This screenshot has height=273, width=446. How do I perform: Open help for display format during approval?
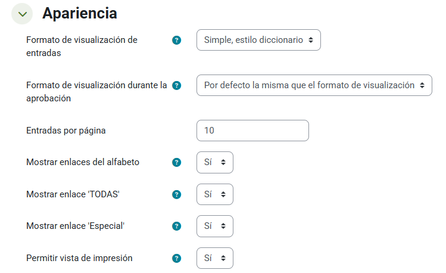[x=176, y=85]
